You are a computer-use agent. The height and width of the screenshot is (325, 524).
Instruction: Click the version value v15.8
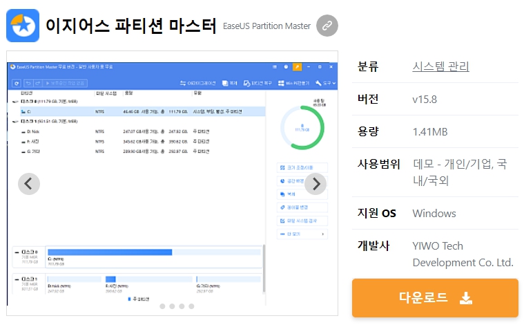pos(425,99)
